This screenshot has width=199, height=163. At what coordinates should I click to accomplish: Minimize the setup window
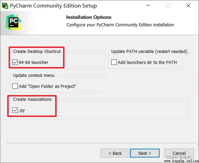[x=148, y=5]
